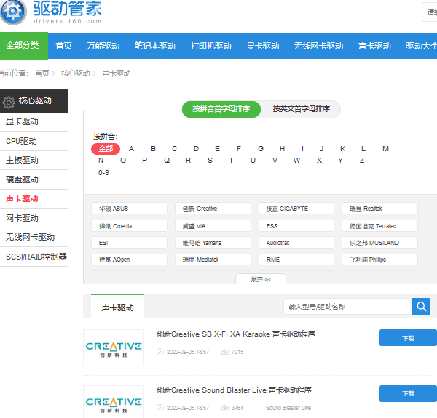Filter brands by letter G
Viewport: 437px width, 418px height.
click(261, 149)
